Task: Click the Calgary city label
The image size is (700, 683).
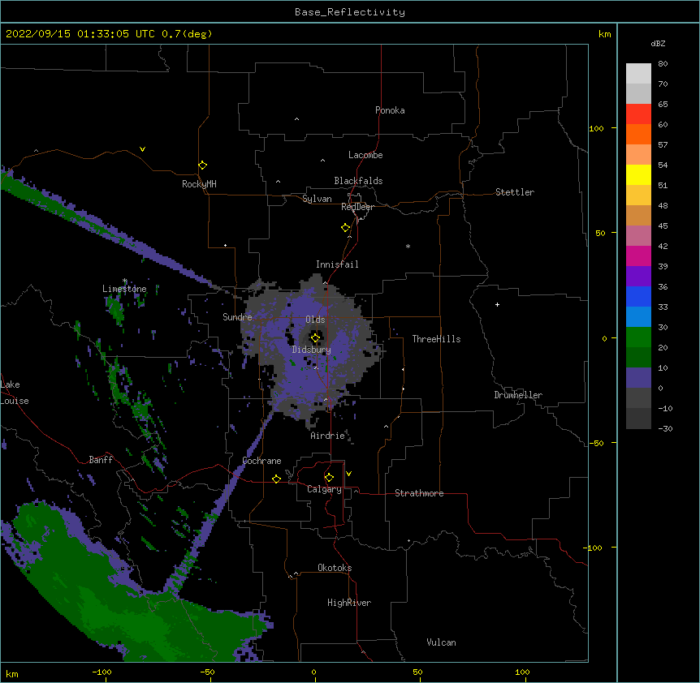Action: (324, 489)
